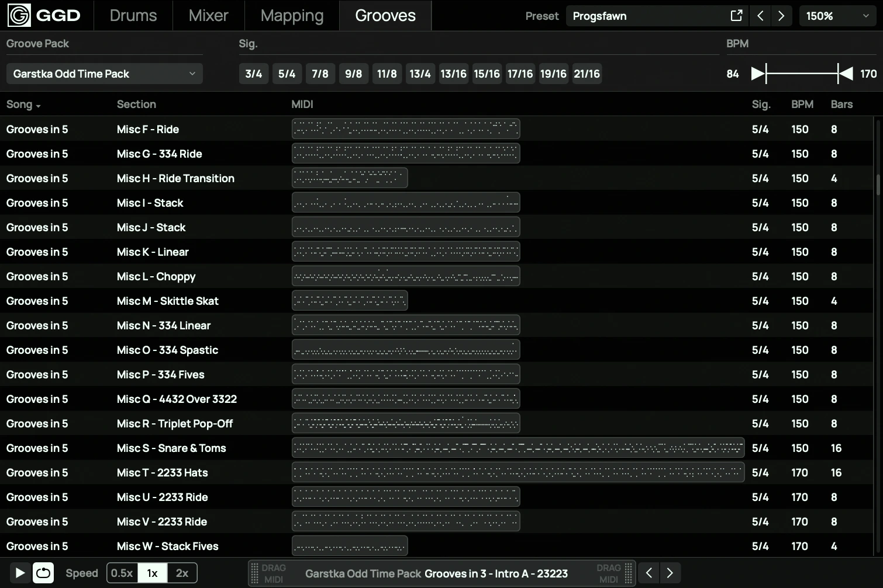The height and width of the screenshot is (588, 883).
Task: Select next groove arrow in bottom bar
Action: [670, 573]
